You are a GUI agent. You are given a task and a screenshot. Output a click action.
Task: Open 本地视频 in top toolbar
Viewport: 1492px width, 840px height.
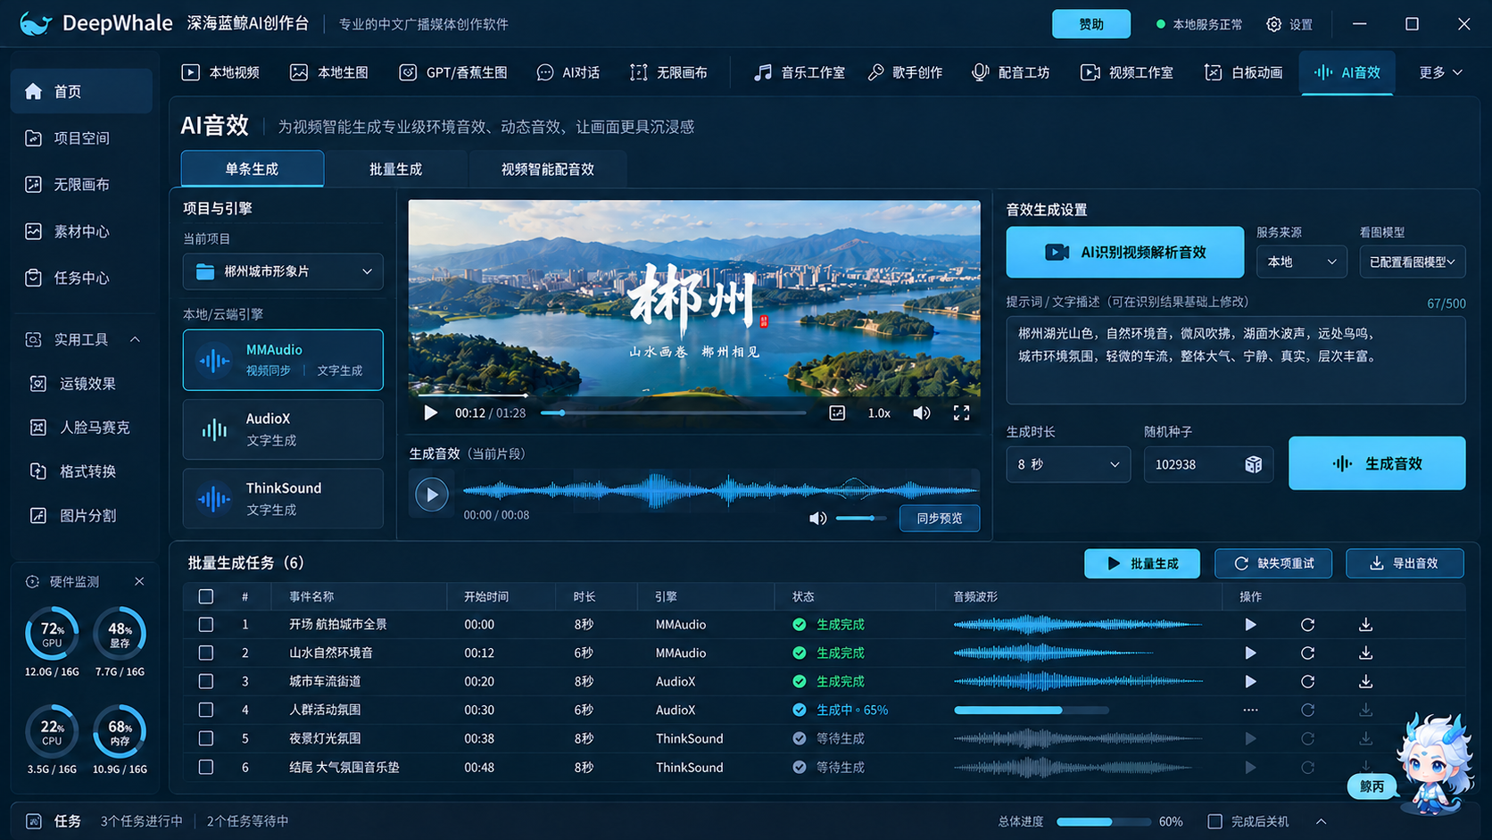coord(220,72)
